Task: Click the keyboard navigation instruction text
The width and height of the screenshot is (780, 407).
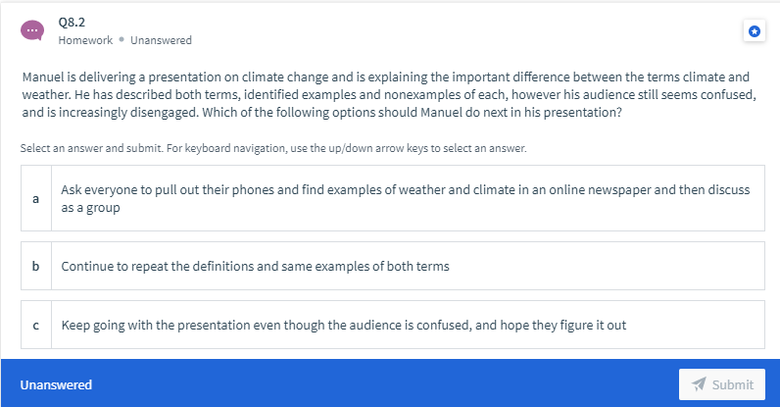Action: click(x=273, y=148)
